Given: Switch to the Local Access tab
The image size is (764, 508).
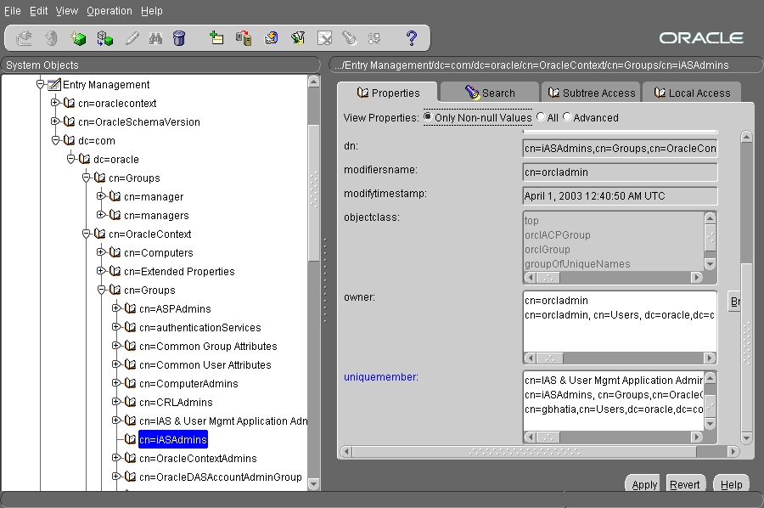Looking at the screenshot, I should point(692,92).
